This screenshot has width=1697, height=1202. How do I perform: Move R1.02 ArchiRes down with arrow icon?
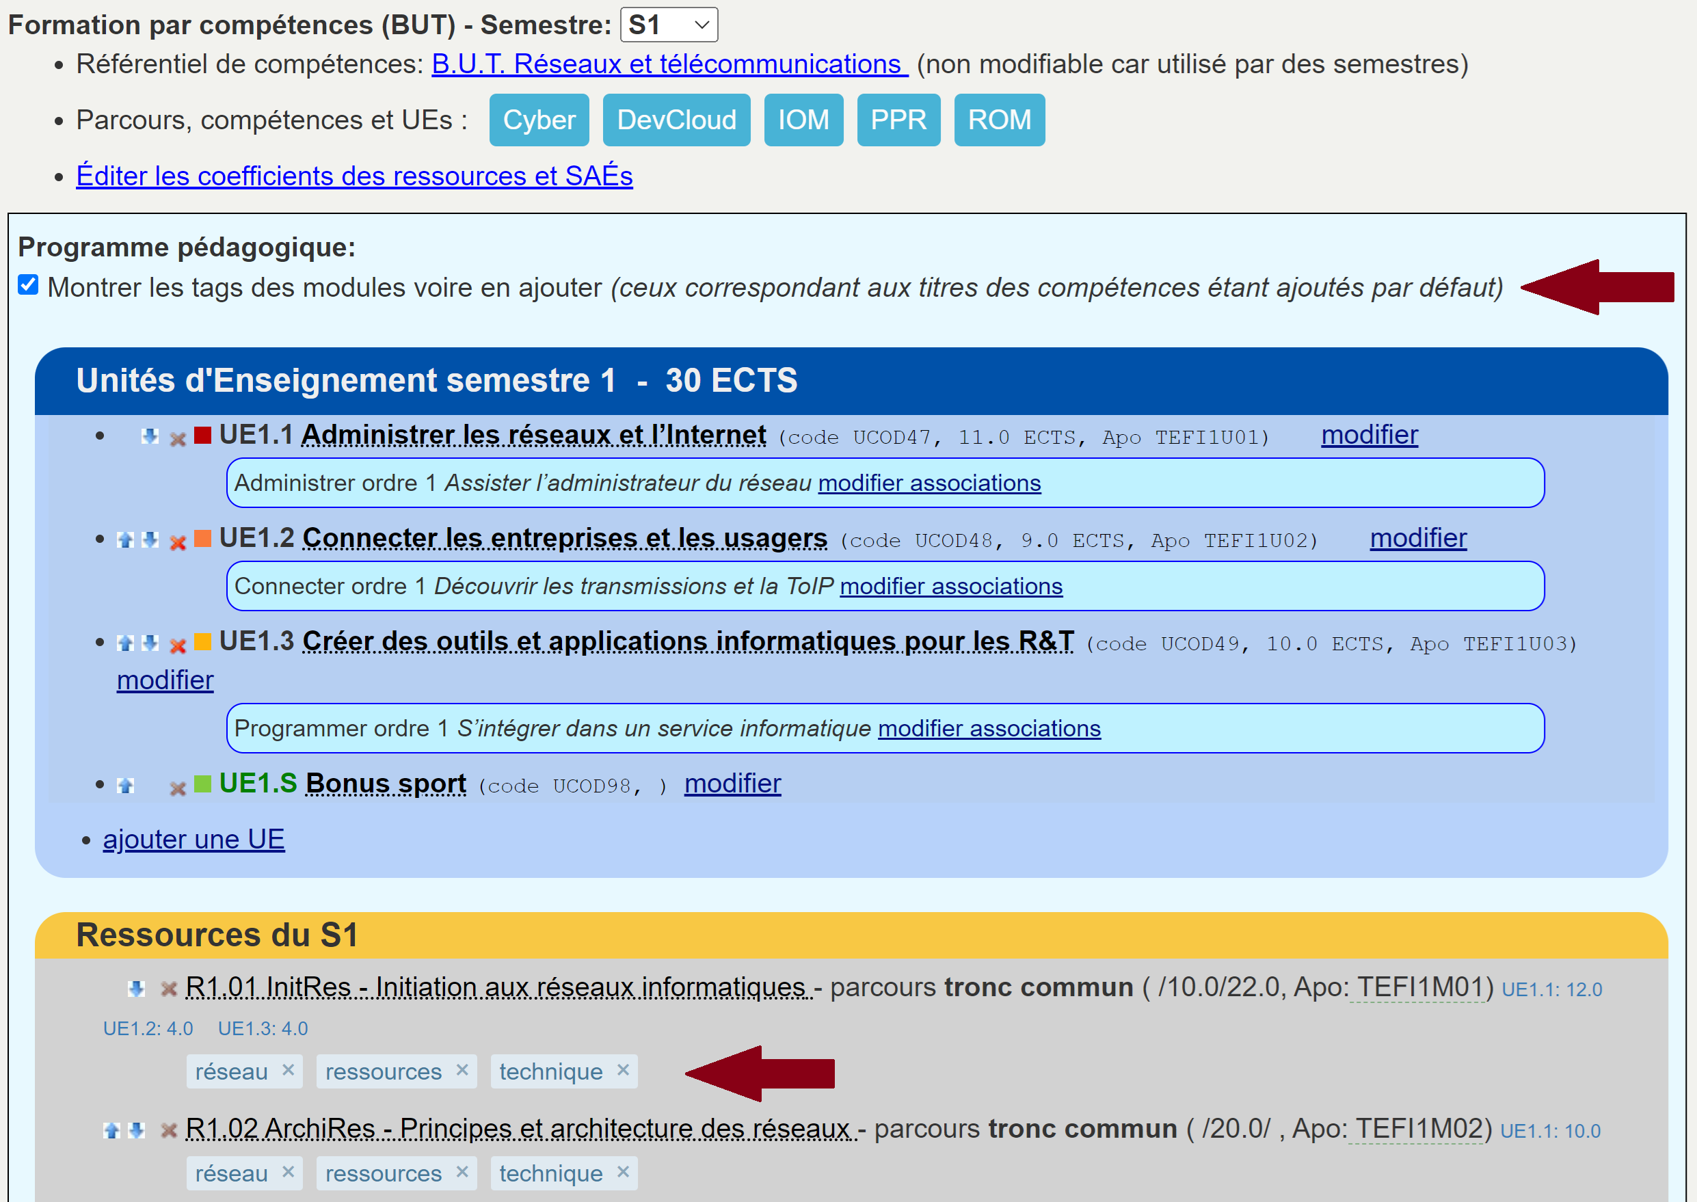coord(136,1130)
